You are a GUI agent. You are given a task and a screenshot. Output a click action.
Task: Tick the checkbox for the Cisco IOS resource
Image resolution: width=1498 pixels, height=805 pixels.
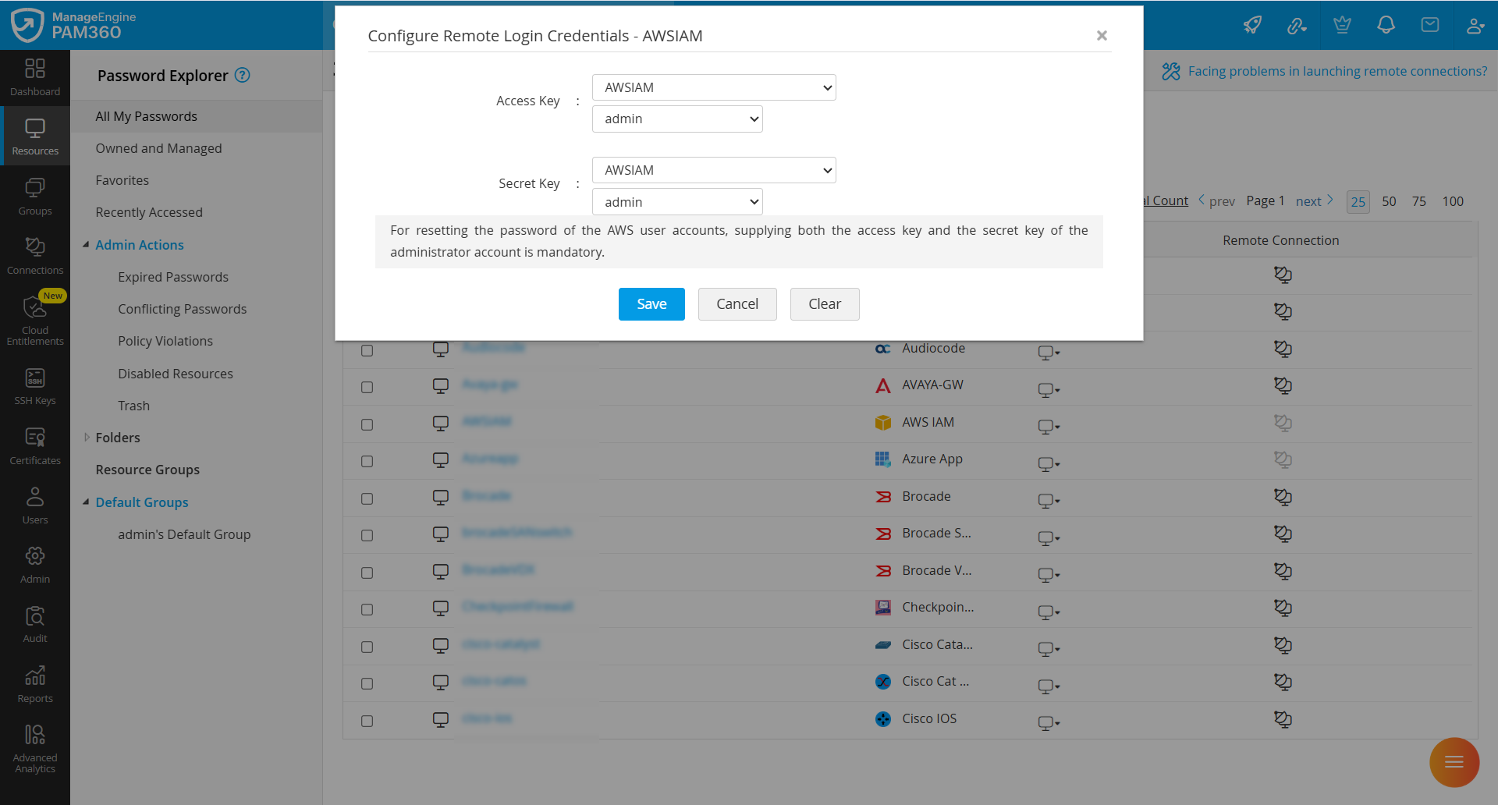(367, 720)
